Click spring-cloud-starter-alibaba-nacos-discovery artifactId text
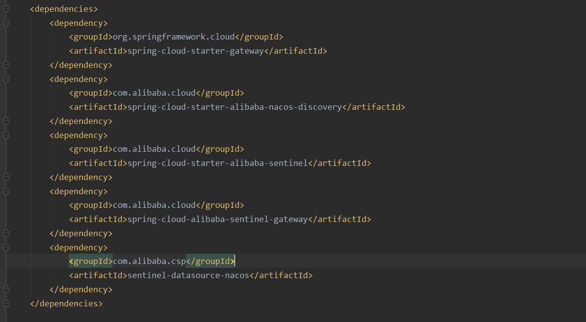 [235, 107]
